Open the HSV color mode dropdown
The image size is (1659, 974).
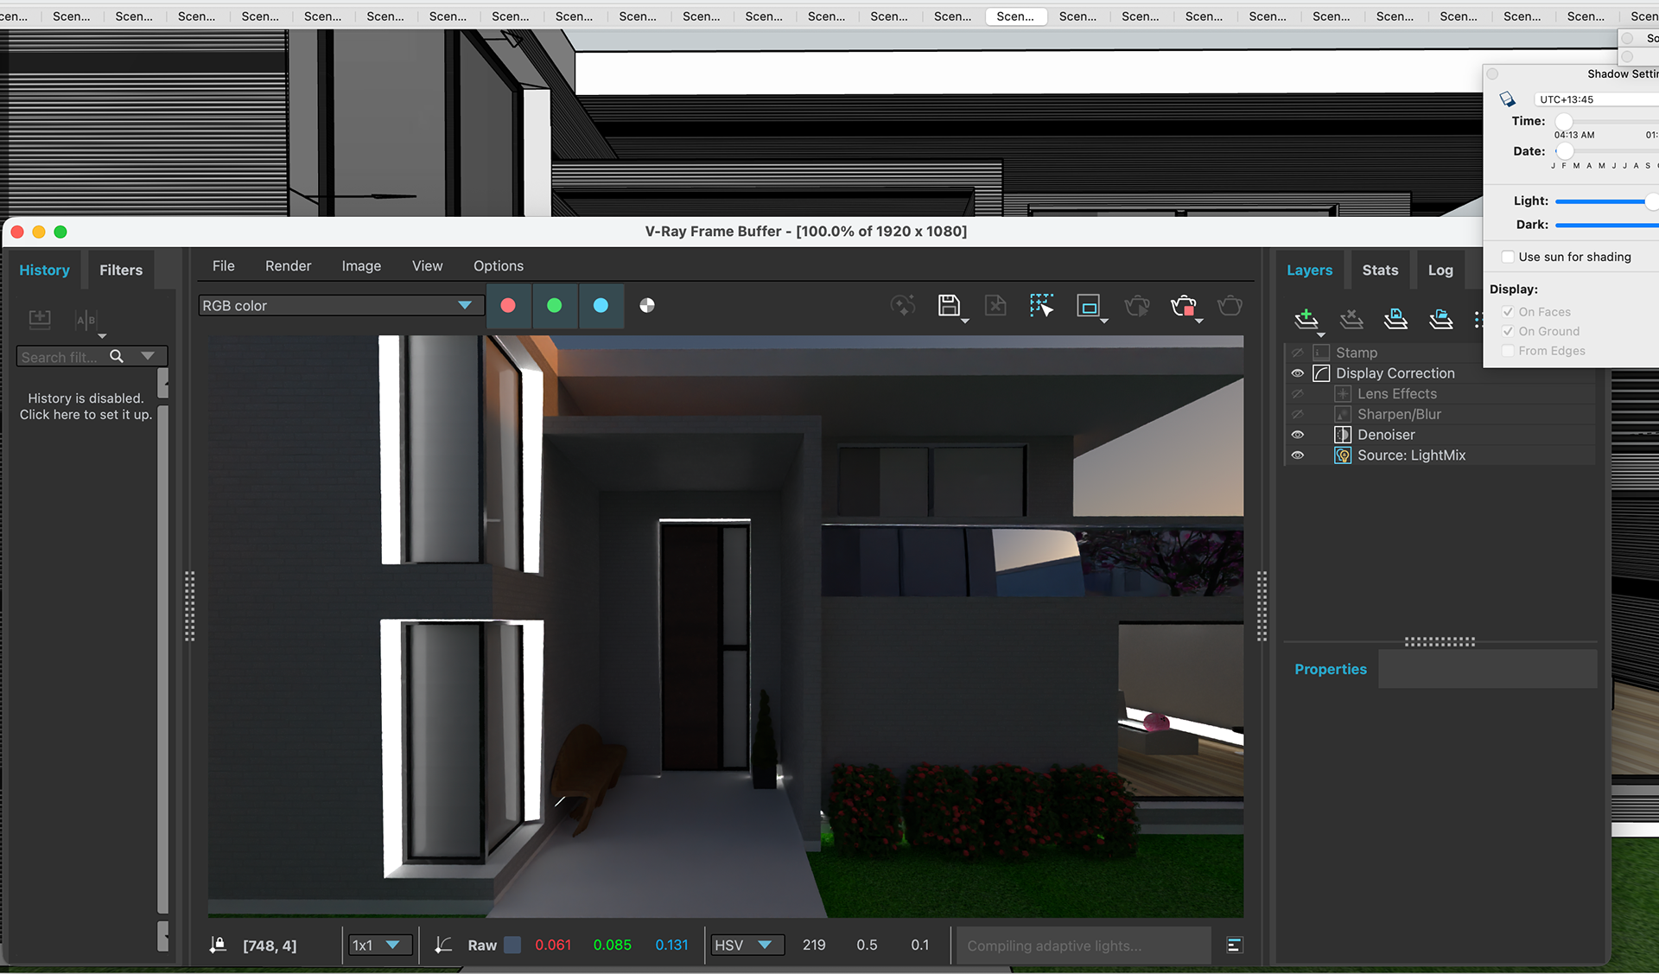coord(764,945)
